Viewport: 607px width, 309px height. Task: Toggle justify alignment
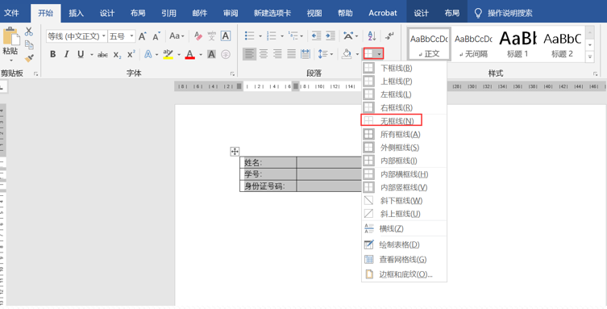(x=292, y=54)
